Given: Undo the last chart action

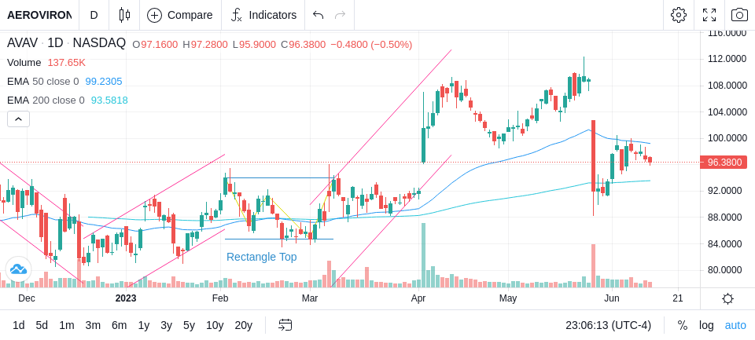Looking at the screenshot, I should pyautogui.click(x=318, y=15).
